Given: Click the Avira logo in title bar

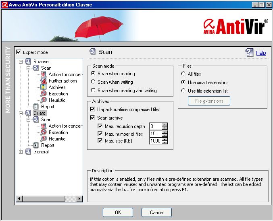Looking at the screenshot, I should tap(4, 5).
